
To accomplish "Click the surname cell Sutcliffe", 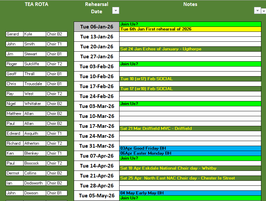I will pyautogui.click(x=34, y=64).
